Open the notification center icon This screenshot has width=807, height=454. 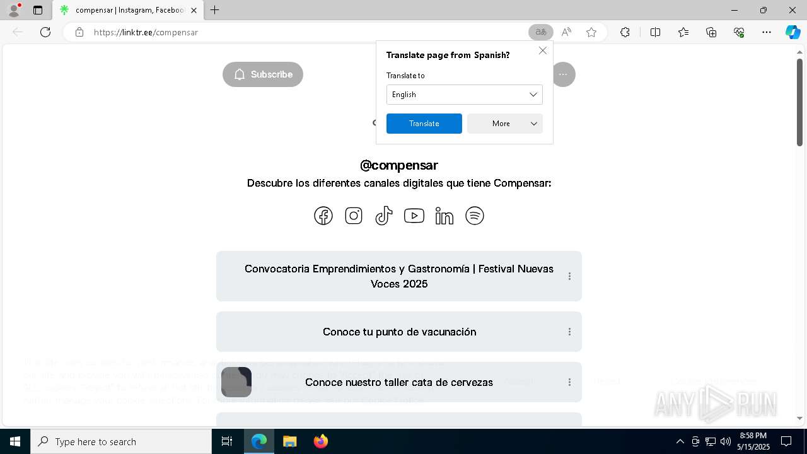click(786, 441)
